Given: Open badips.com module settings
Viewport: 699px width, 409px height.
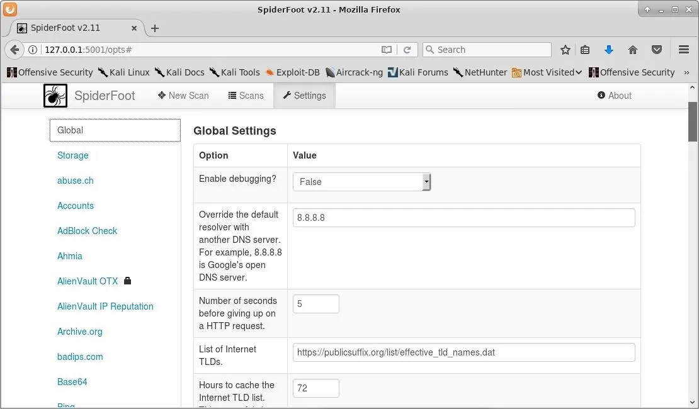Looking at the screenshot, I should (x=80, y=356).
